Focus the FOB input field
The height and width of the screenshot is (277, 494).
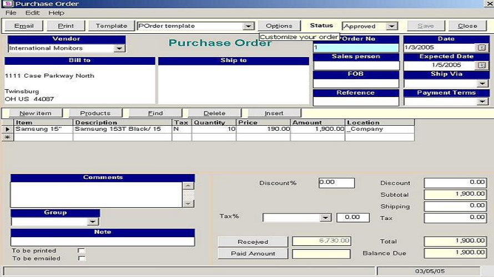[356, 83]
